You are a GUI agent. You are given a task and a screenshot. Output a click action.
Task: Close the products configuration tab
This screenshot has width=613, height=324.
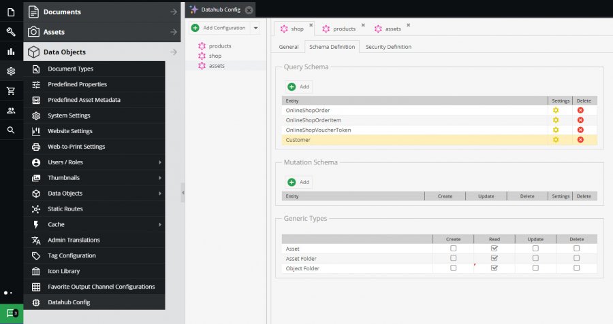pos(363,25)
